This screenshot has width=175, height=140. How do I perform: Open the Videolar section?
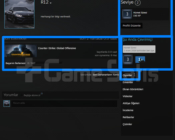click(x=127, y=96)
